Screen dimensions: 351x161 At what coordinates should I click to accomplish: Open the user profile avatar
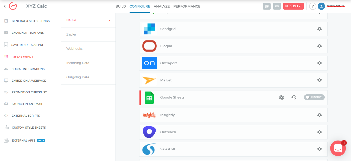(x=321, y=6)
